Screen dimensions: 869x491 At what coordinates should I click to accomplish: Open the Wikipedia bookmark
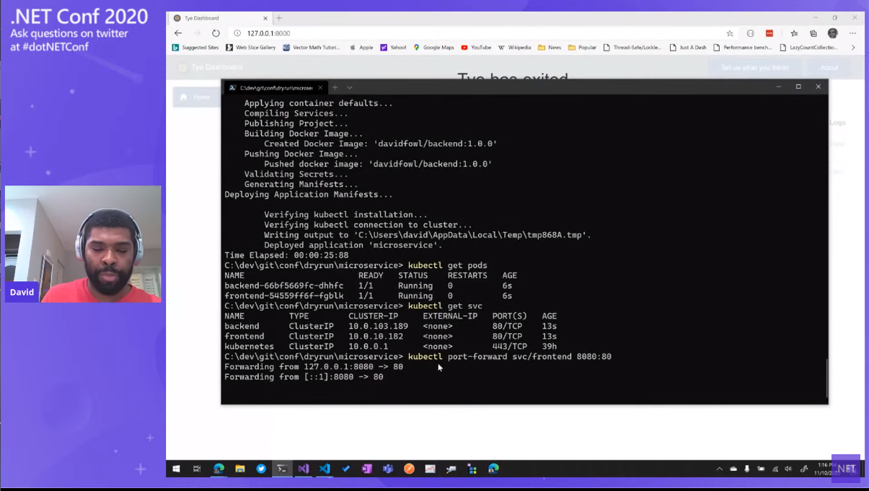[515, 48]
